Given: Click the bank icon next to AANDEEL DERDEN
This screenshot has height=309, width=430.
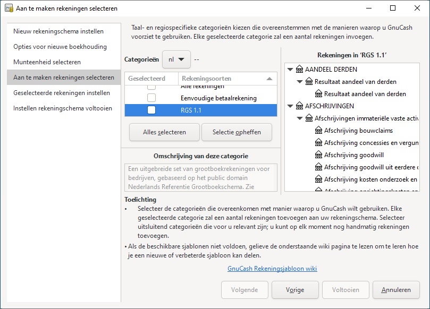Looking at the screenshot, I should tap(299, 70).
